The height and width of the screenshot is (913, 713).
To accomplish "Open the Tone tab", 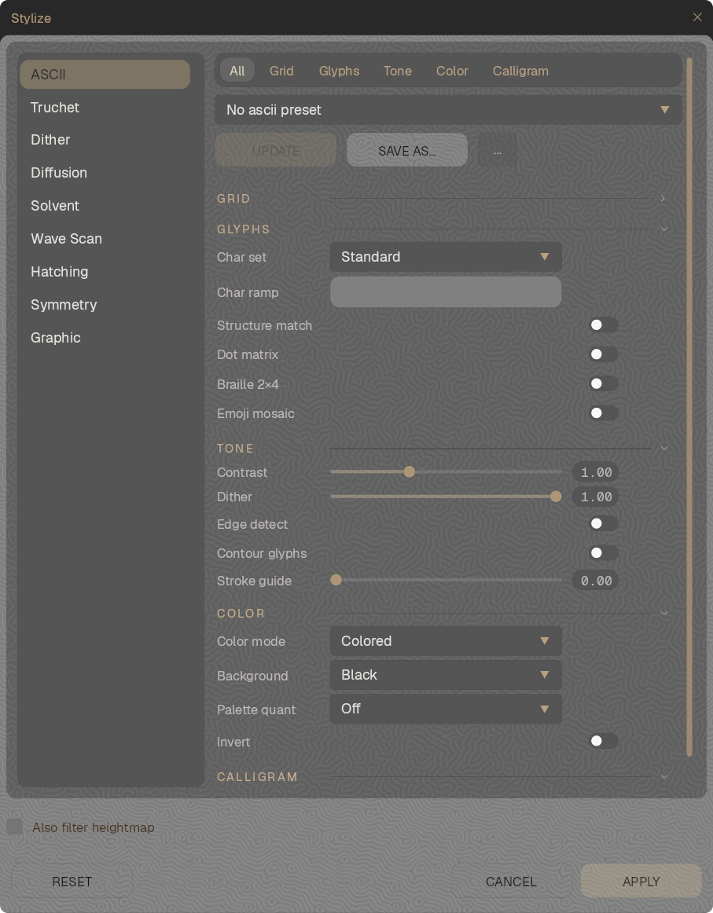I will (x=397, y=71).
